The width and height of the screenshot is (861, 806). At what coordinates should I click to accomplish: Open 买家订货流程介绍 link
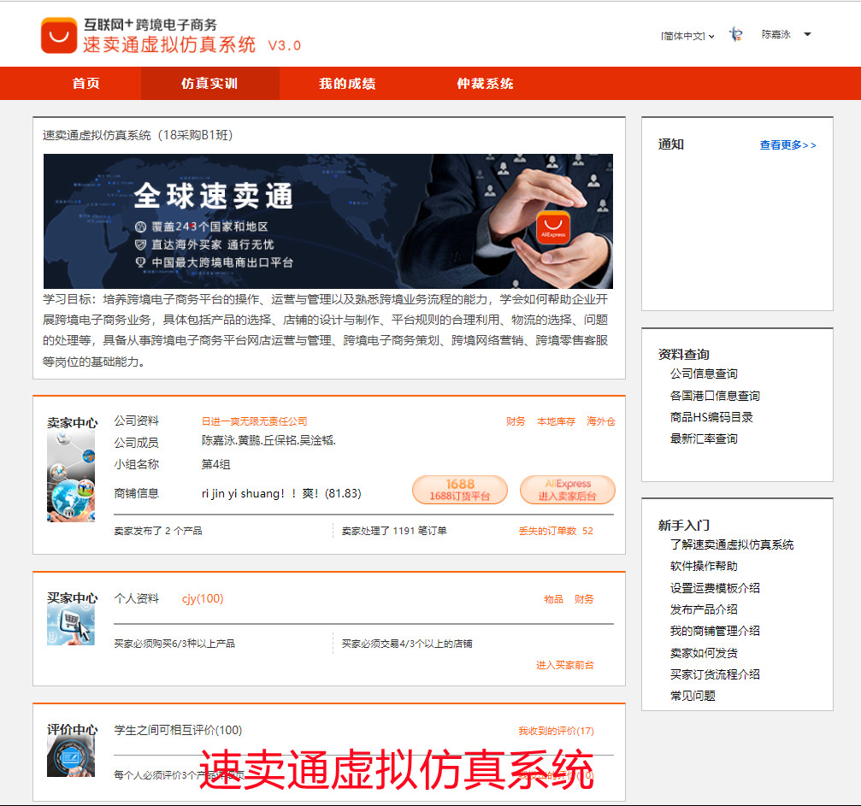coord(715,674)
